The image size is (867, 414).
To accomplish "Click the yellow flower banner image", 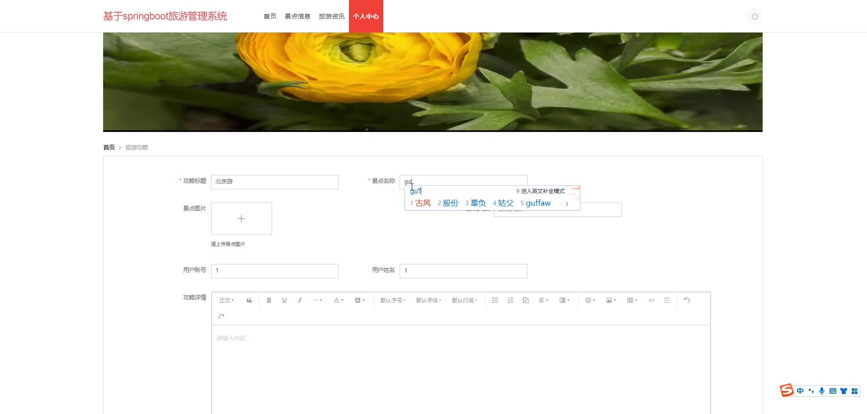I will (x=433, y=82).
